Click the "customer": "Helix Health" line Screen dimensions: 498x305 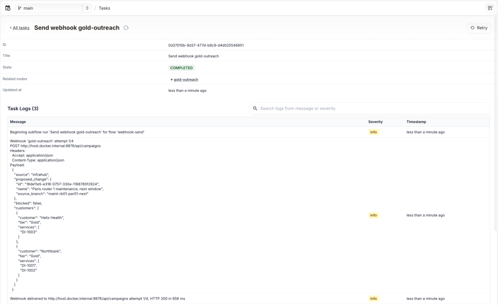click(x=41, y=218)
